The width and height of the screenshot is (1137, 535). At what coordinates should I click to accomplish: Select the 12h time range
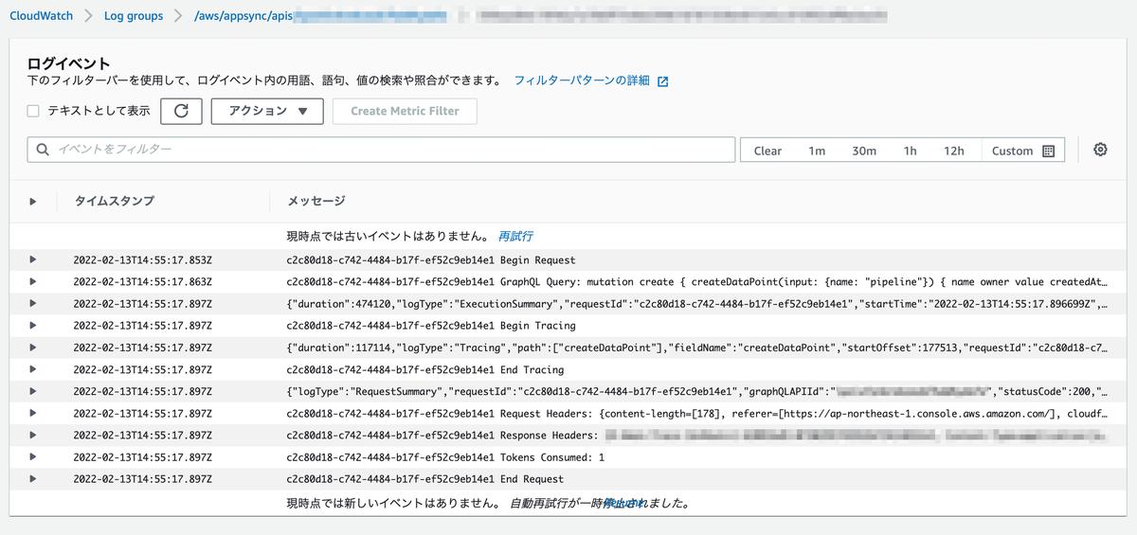pyautogui.click(x=954, y=151)
